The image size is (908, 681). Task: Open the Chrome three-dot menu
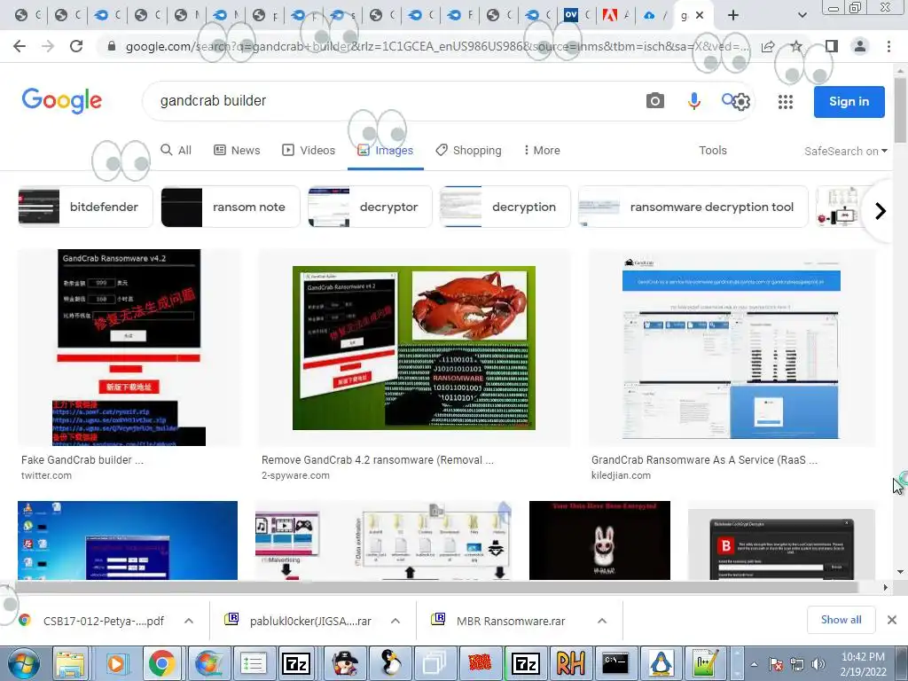tap(888, 46)
